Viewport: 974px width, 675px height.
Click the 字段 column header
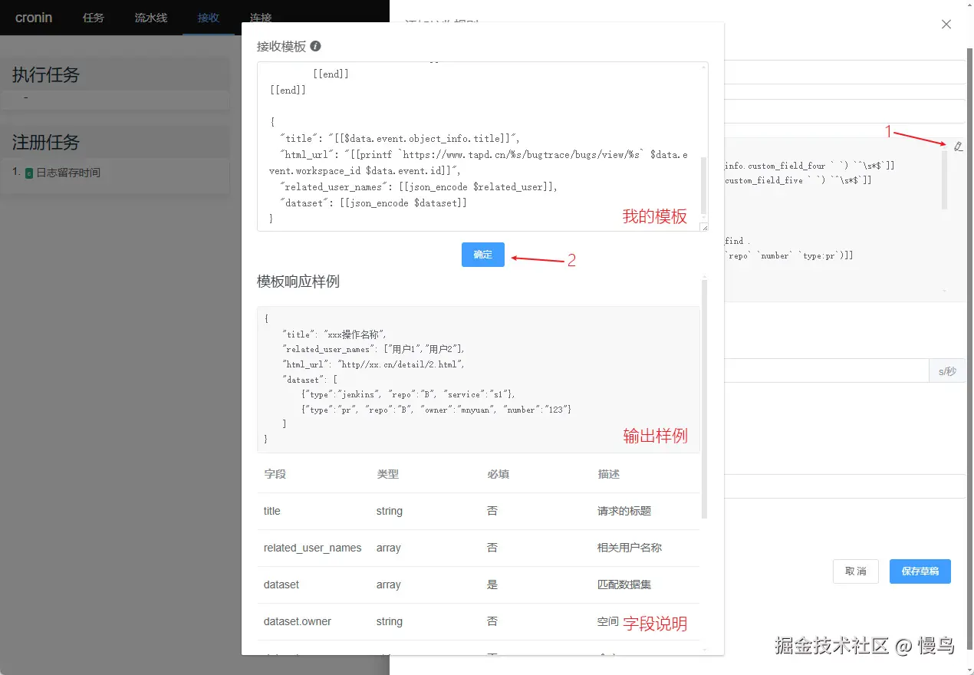275,474
